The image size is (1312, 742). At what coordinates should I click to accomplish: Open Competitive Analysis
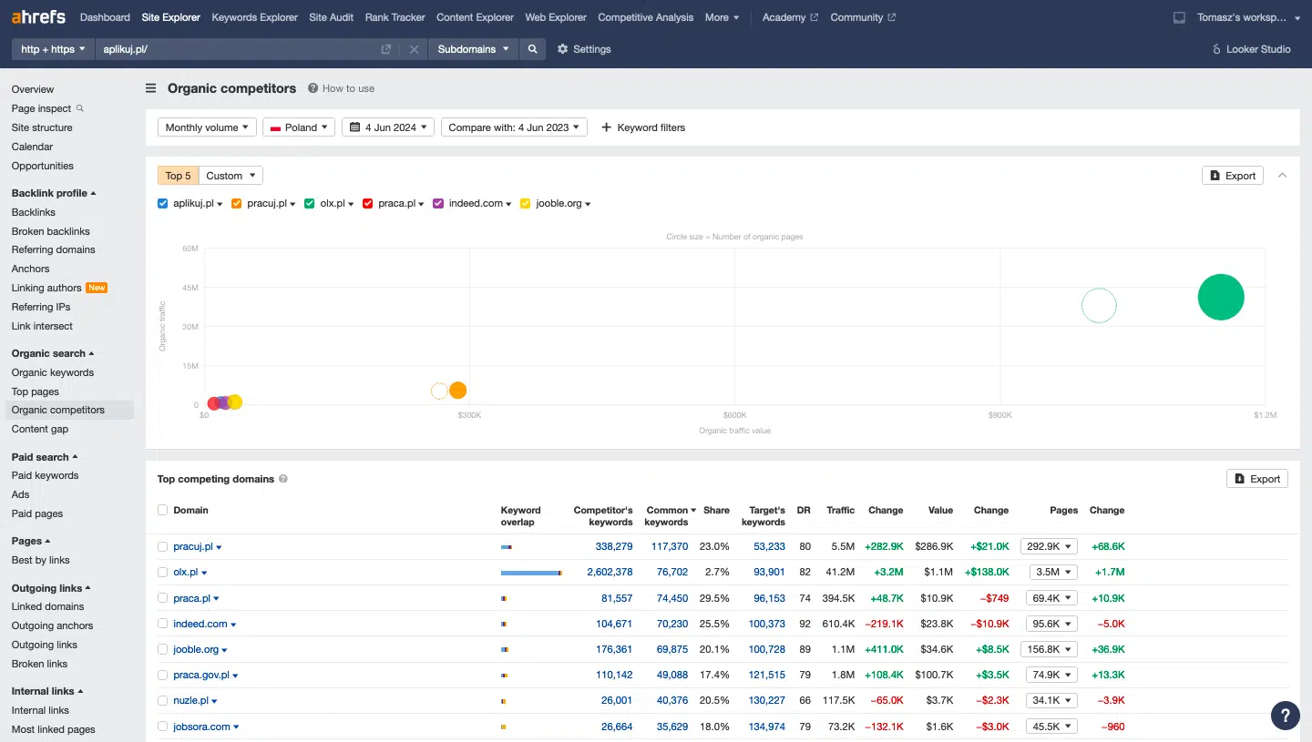coord(645,17)
